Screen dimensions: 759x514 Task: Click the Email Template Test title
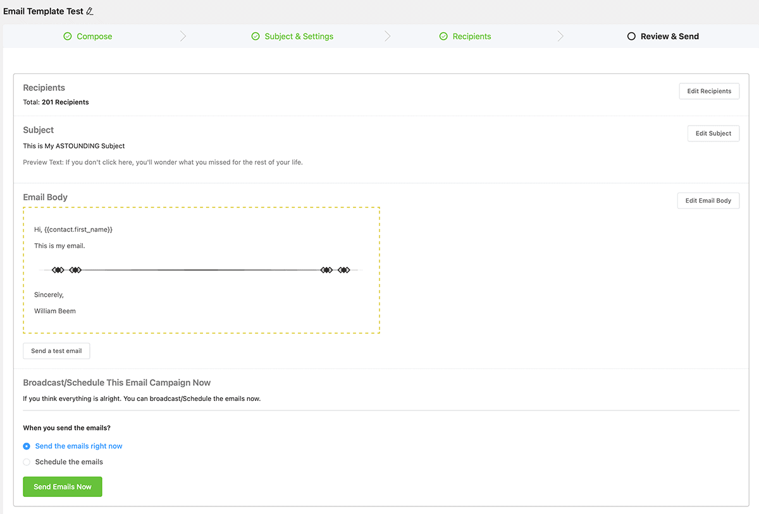[43, 11]
